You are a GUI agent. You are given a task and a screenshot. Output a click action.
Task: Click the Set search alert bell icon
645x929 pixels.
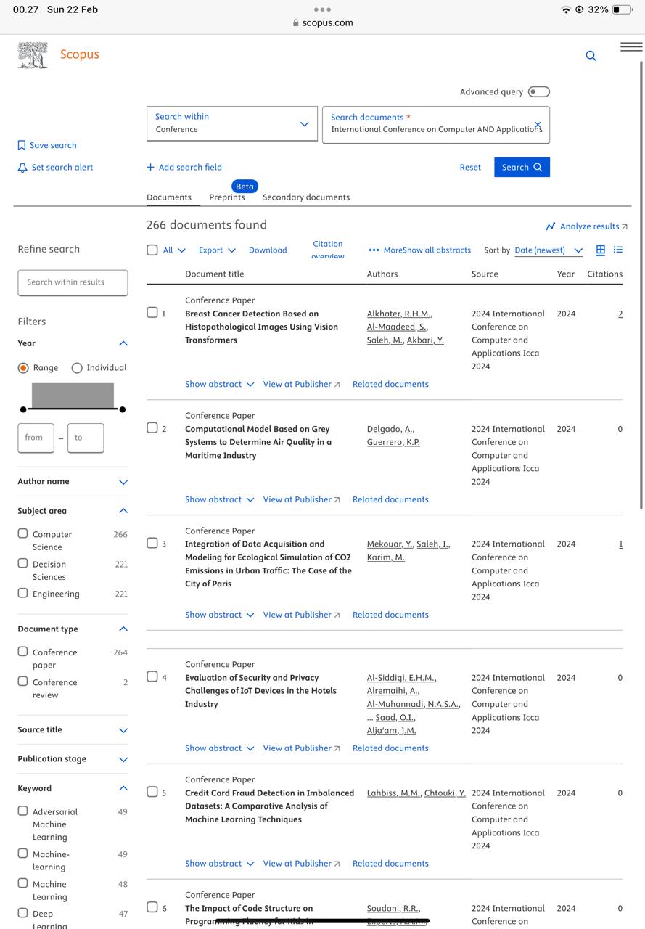[22, 168]
